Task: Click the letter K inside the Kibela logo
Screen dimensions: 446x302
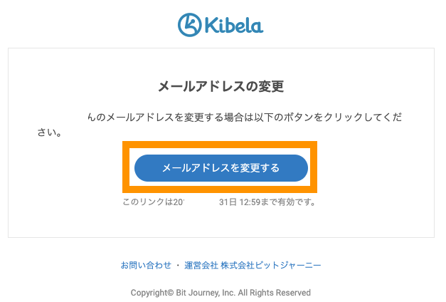Action: pyautogui.click(x=189, y=24)
